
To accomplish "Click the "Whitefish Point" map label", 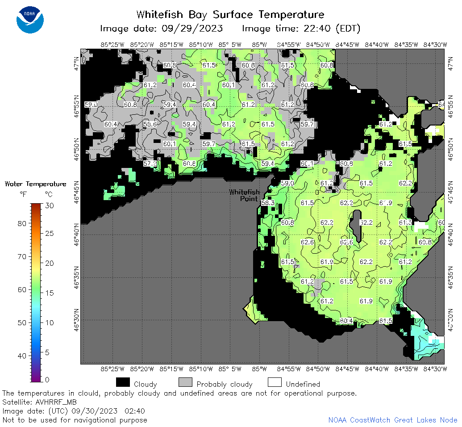I will pyautogui.click(x=244, y=195).
